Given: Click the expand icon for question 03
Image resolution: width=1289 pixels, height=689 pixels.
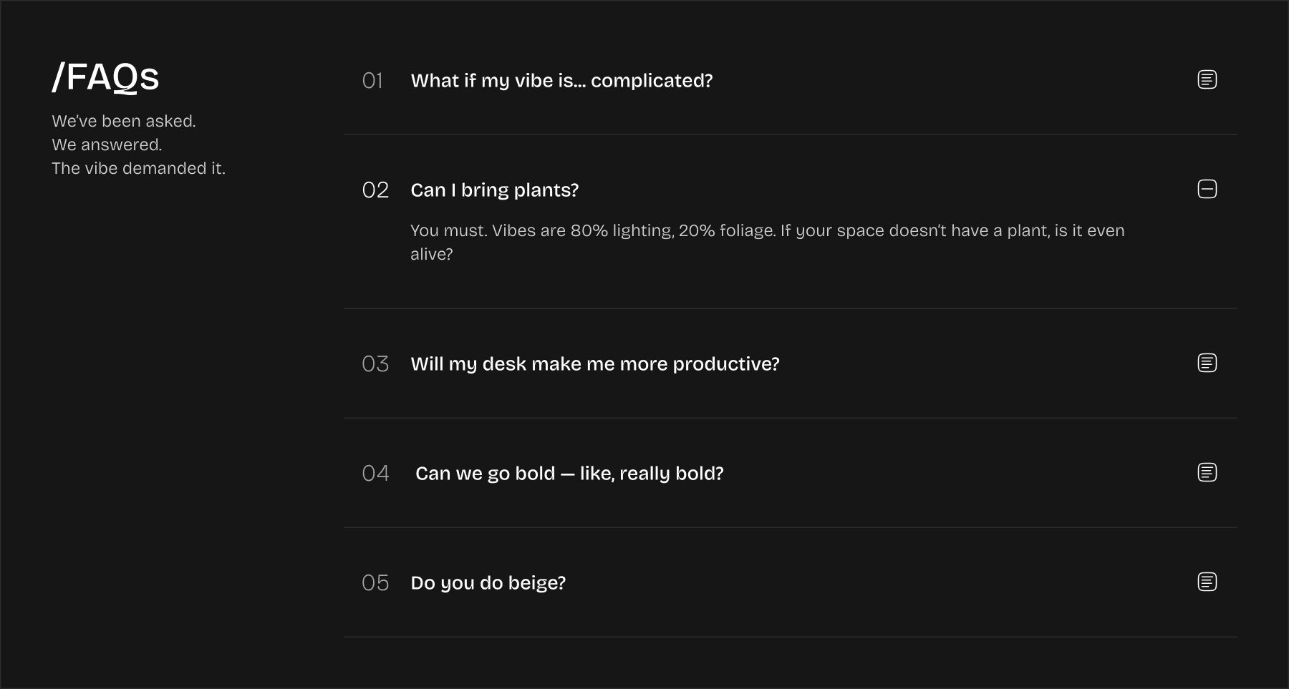Looking at the screenshot, I should pos(1207,363).
